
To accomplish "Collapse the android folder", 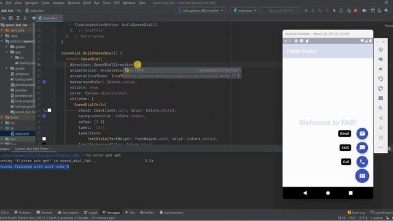I will pos(2,41).
